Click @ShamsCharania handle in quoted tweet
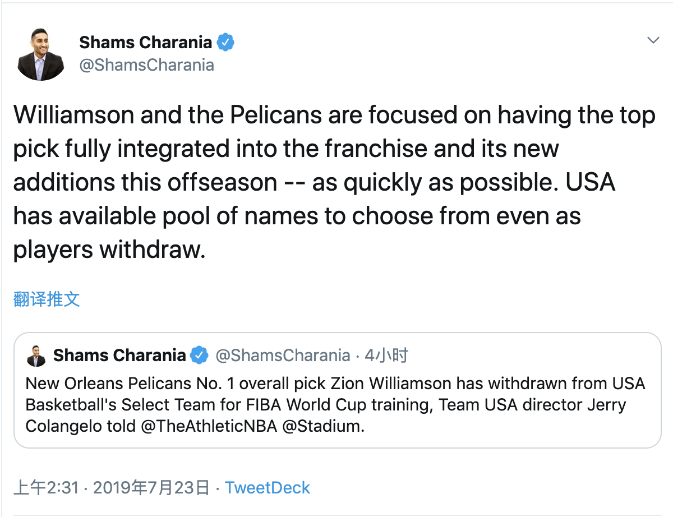Screen dimensions: 673x517 283,356
